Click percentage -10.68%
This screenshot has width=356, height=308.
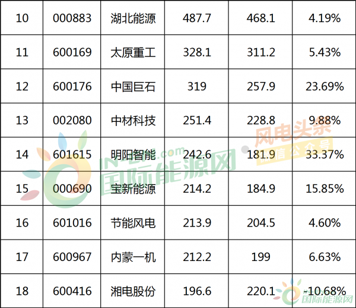pos(325,291)
